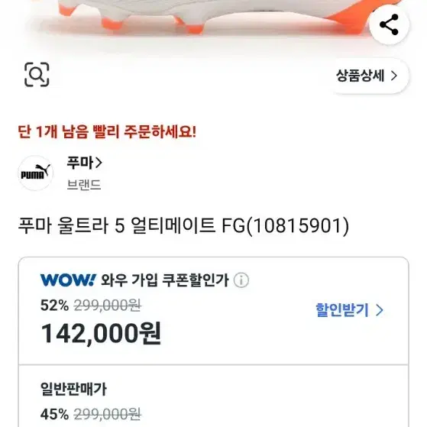Viewport: 427px width, 427px height.
Task: Click the 142,000원 coupon price
Action: coord(101,333)
